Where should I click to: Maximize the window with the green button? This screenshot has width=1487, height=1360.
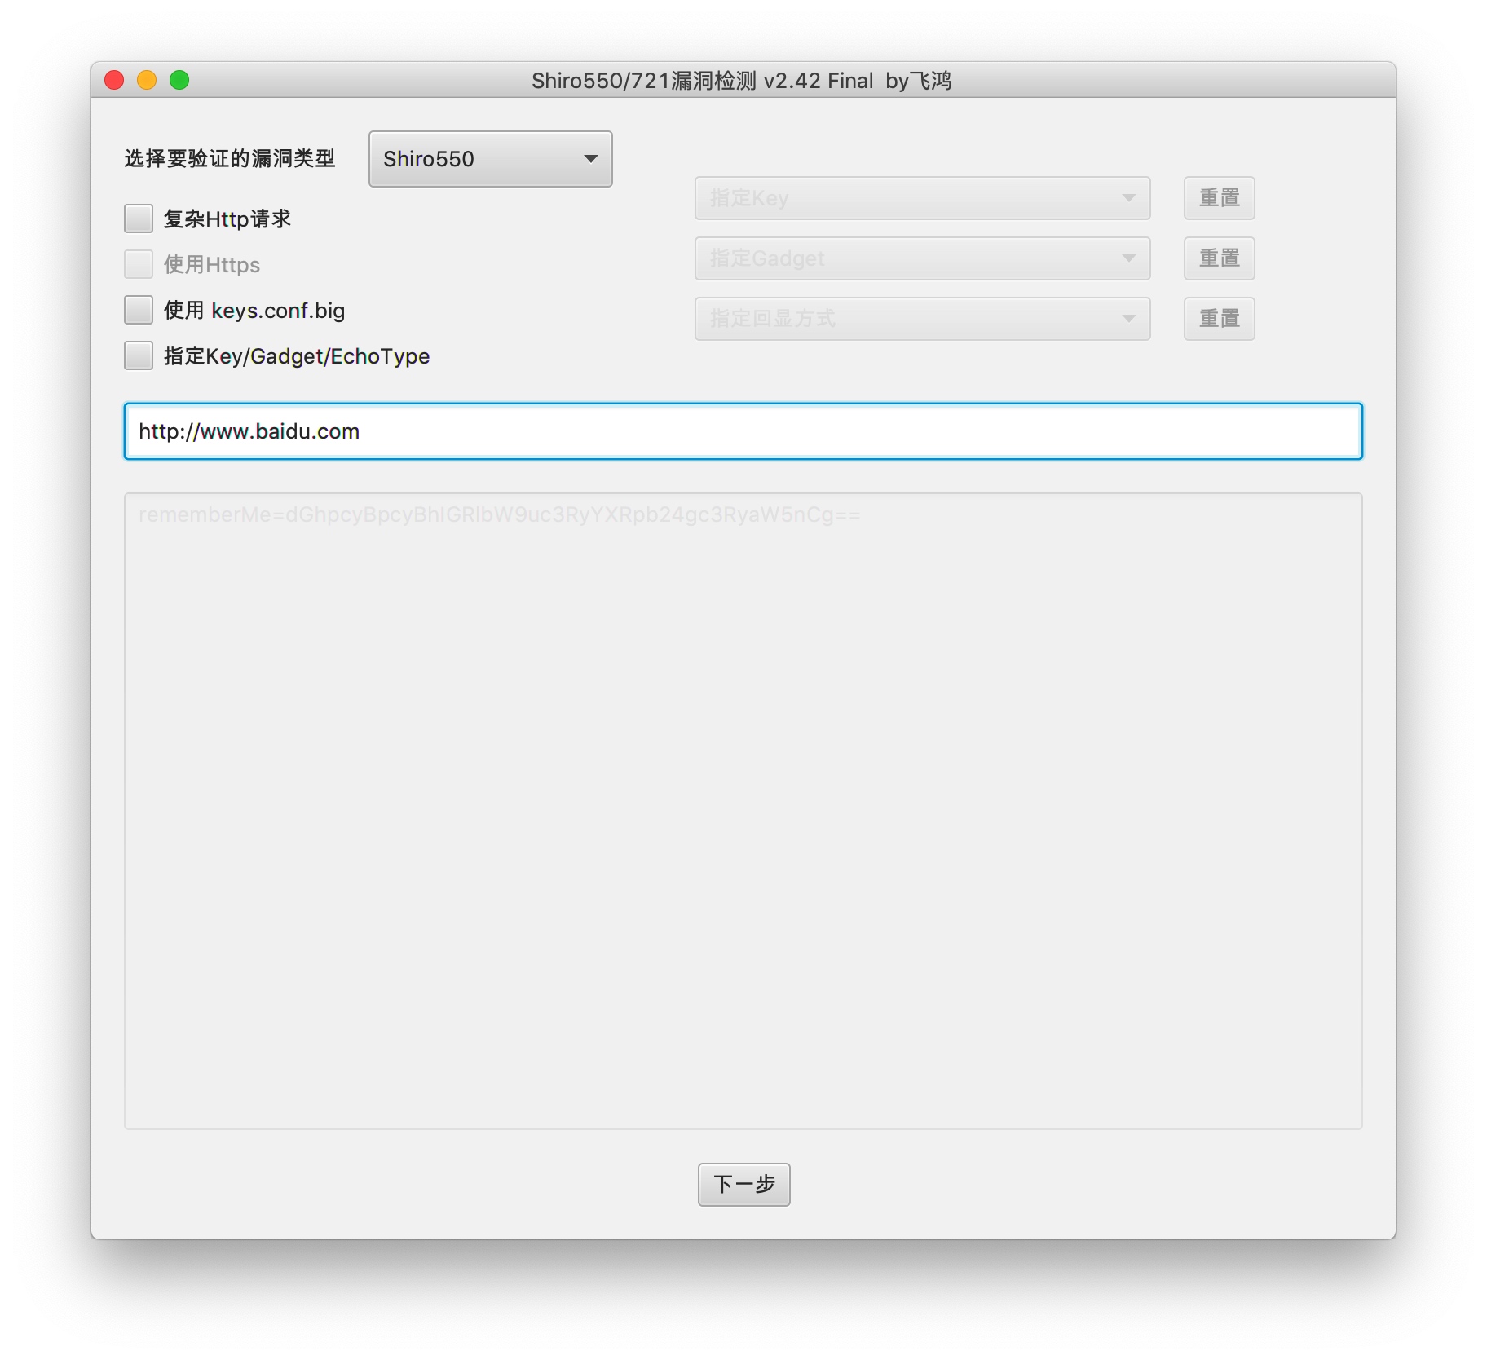179,80
